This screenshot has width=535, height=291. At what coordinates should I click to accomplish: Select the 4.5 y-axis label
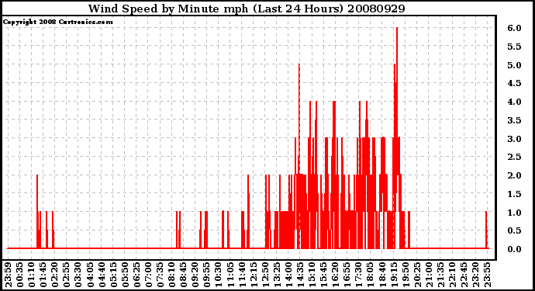click(x=514, y=83)
